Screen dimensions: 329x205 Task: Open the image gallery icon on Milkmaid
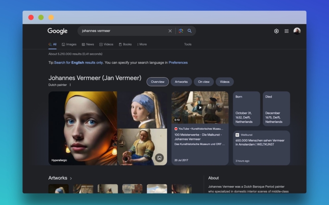pos(159,158)
